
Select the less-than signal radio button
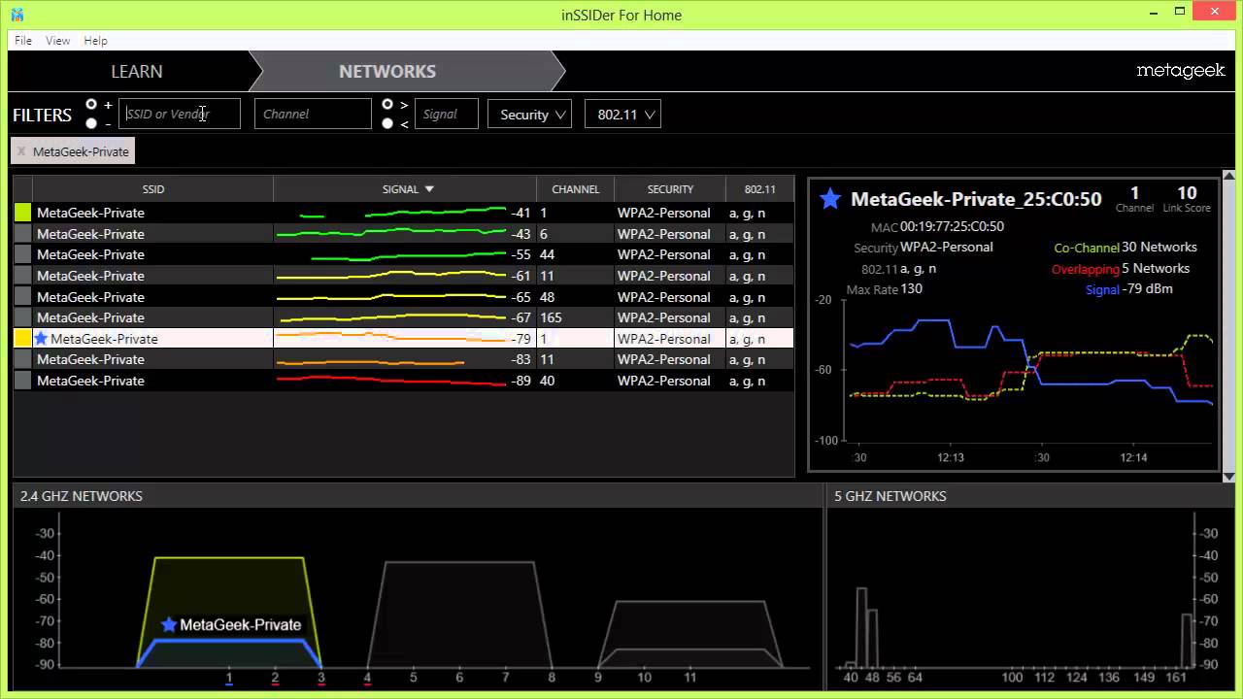[387, 123]
